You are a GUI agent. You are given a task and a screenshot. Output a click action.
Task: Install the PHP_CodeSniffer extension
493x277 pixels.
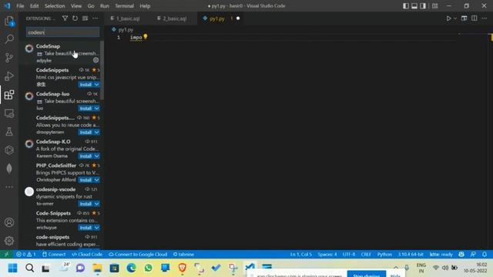(86, 180)
